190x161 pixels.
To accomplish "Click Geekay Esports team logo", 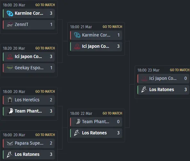I will (10, 68).
